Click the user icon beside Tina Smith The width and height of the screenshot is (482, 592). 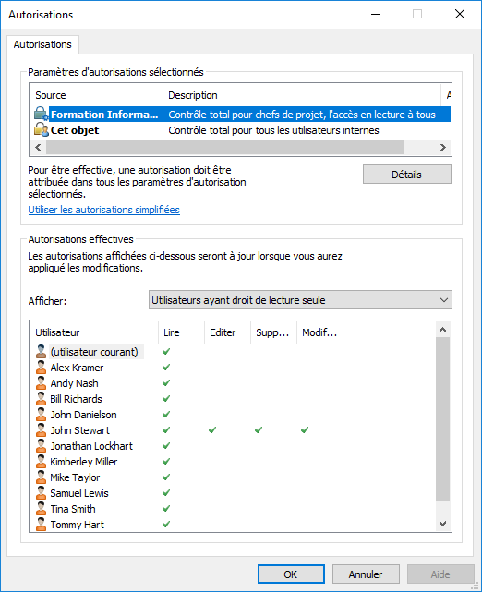pos(41,509)
